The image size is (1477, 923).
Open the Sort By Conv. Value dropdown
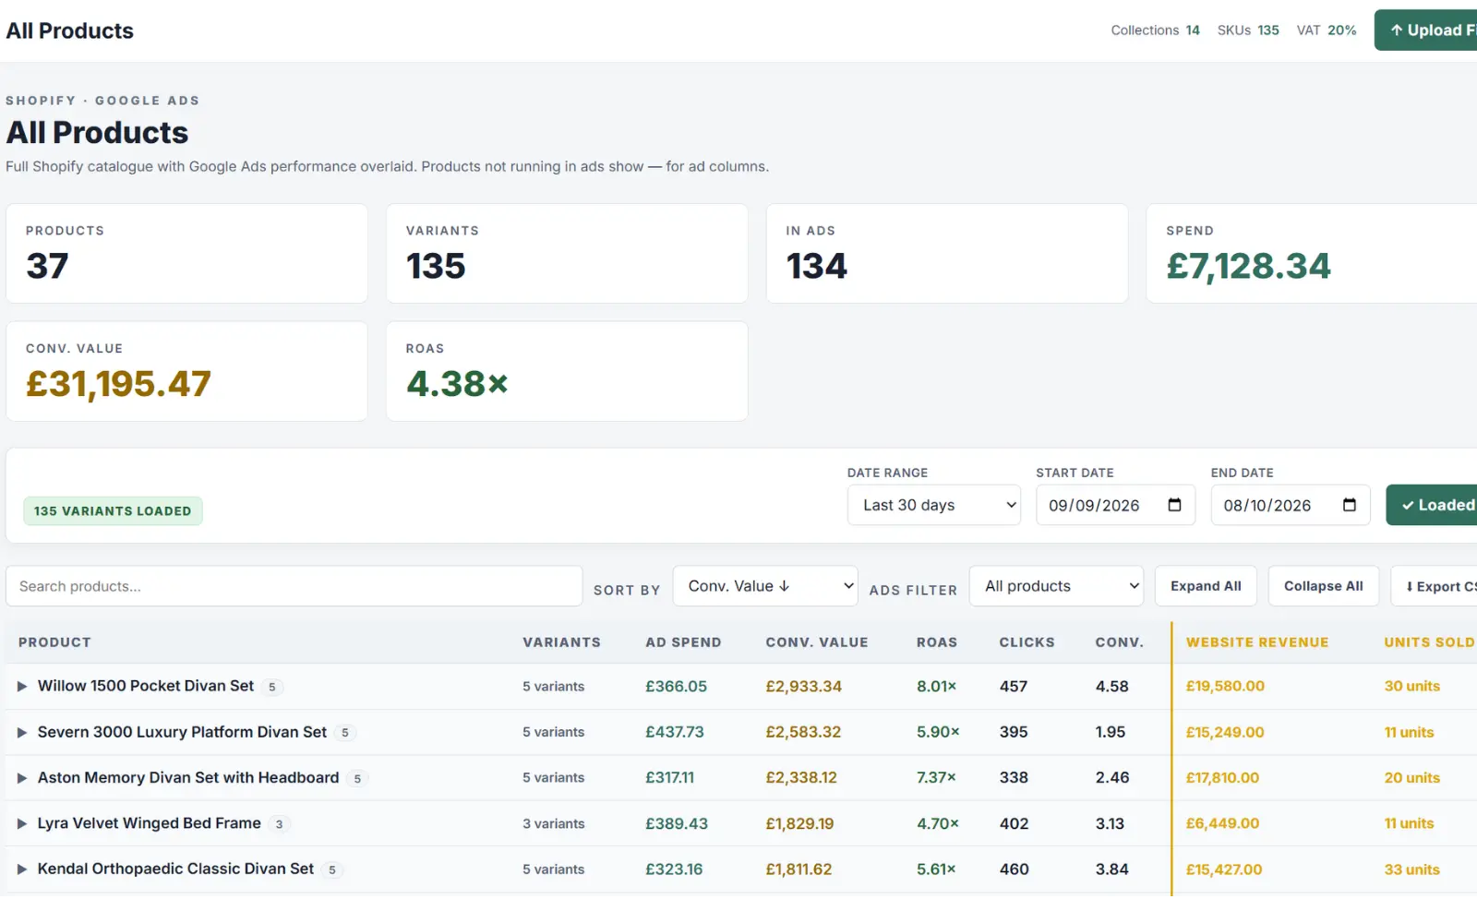pyautogui.click(x=765, y=586)
